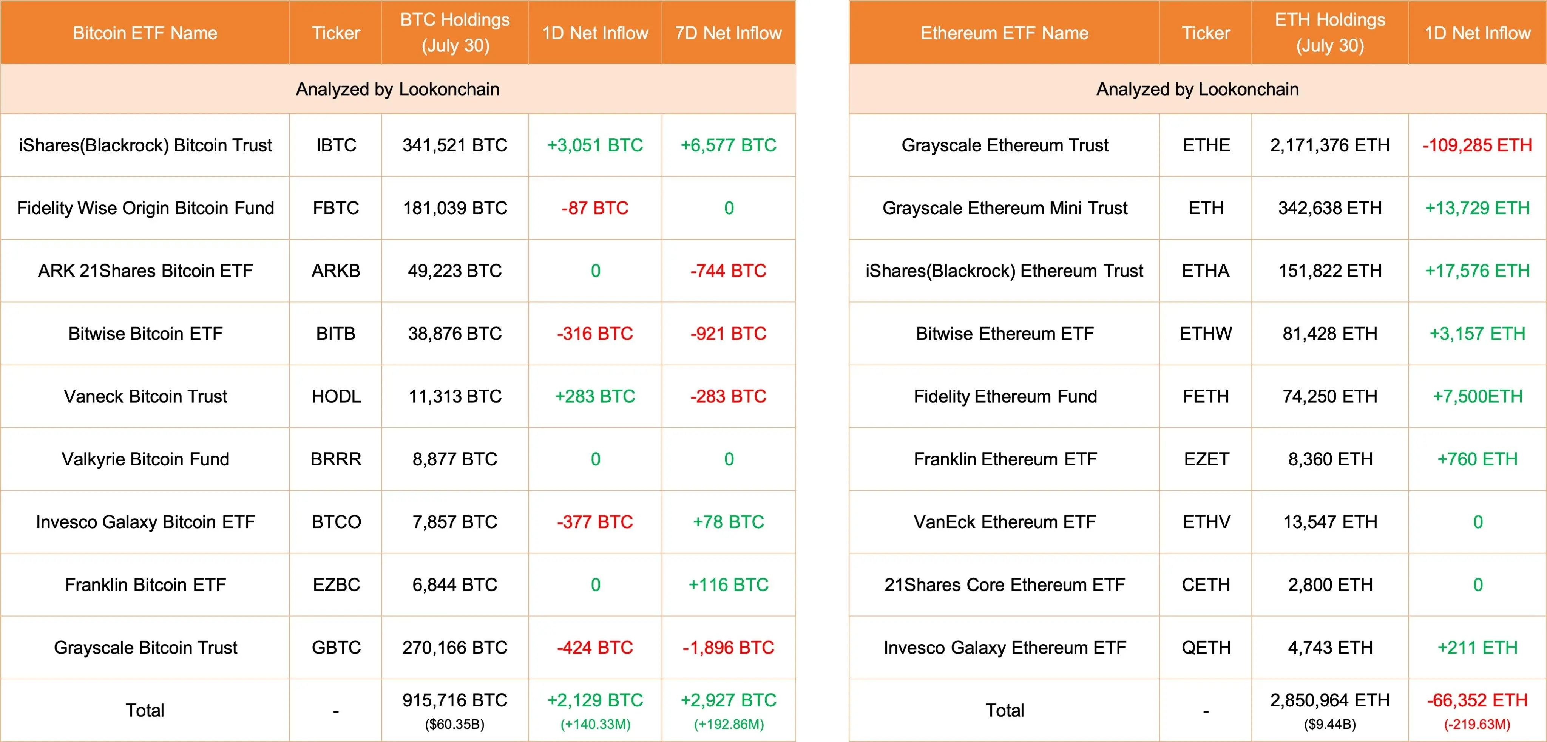Select the 21Shares Core Ethereum ETF name
This screenshot has width=1547, height=742.
click(x=1004, y=584)
